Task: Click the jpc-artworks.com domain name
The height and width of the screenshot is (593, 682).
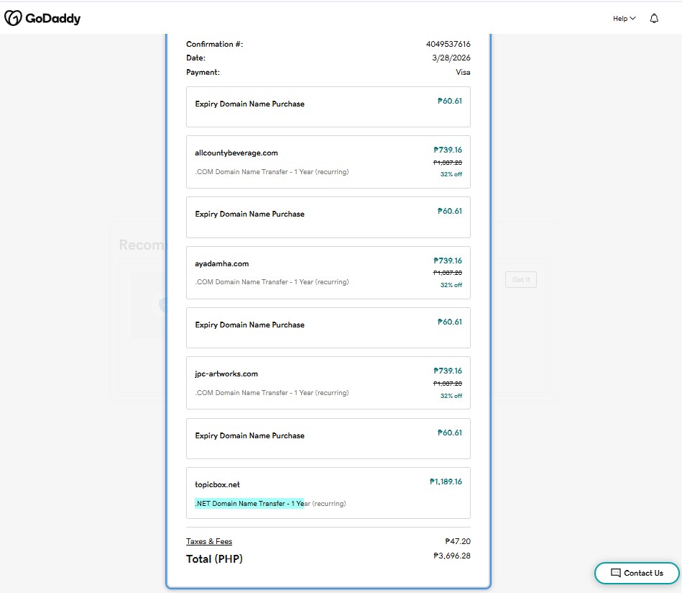Action: tap(226, 374)
